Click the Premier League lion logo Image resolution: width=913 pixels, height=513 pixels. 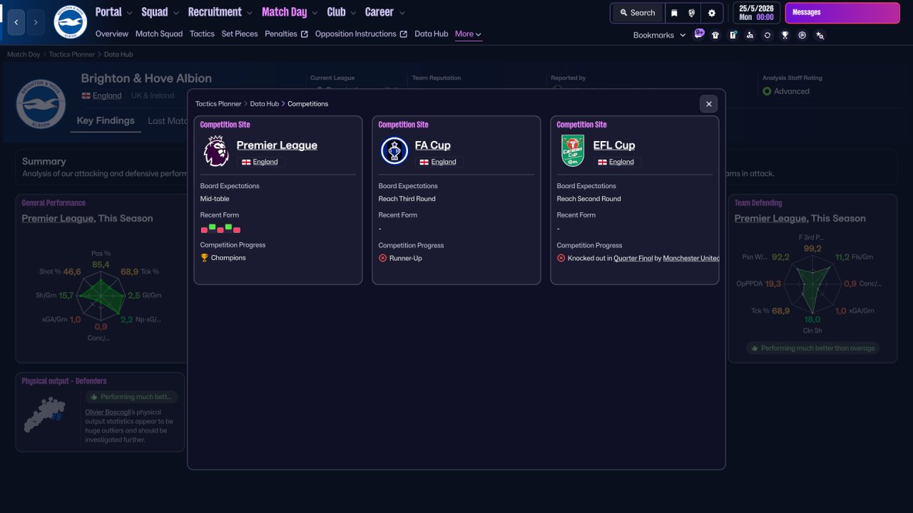click(216, 151)
